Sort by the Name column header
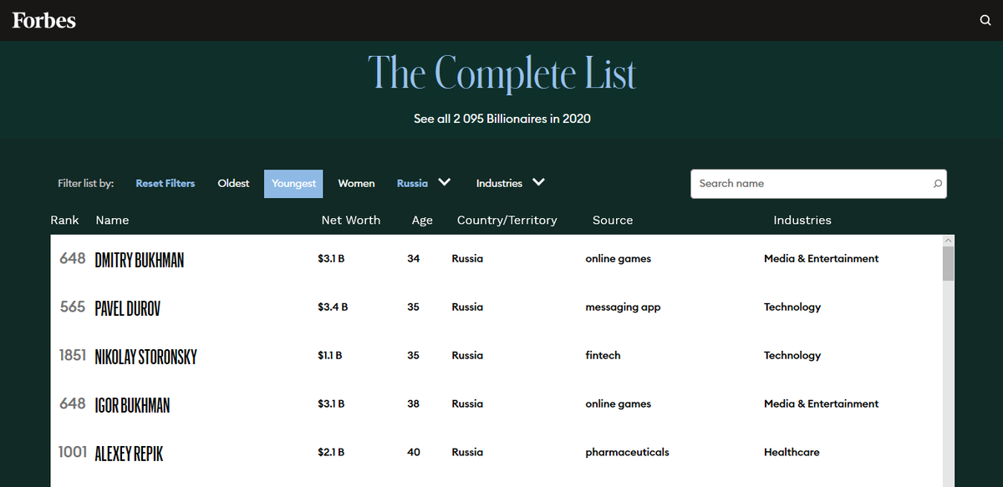 112,221
